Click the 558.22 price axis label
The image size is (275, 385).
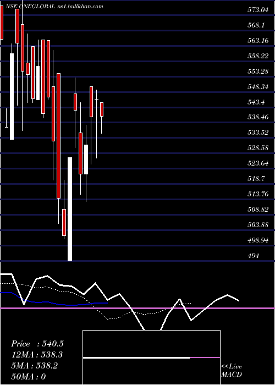tap(258, 56)
